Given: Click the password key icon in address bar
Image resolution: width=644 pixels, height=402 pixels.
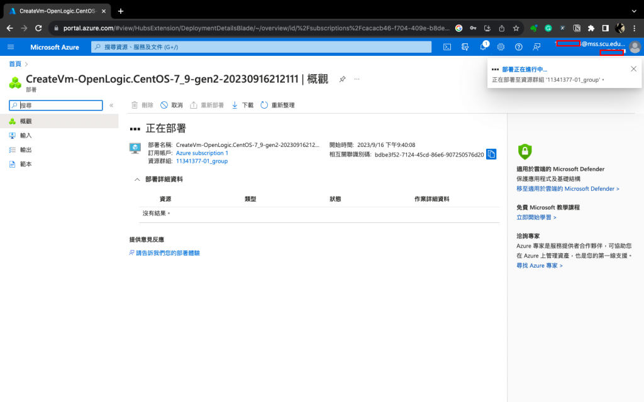Looking at the screenshot, I should pos(473,28).
